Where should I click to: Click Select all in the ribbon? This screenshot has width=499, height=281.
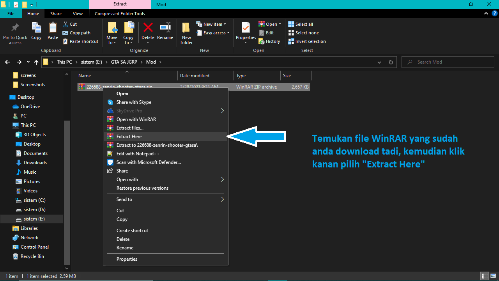[x=301, y=24]
